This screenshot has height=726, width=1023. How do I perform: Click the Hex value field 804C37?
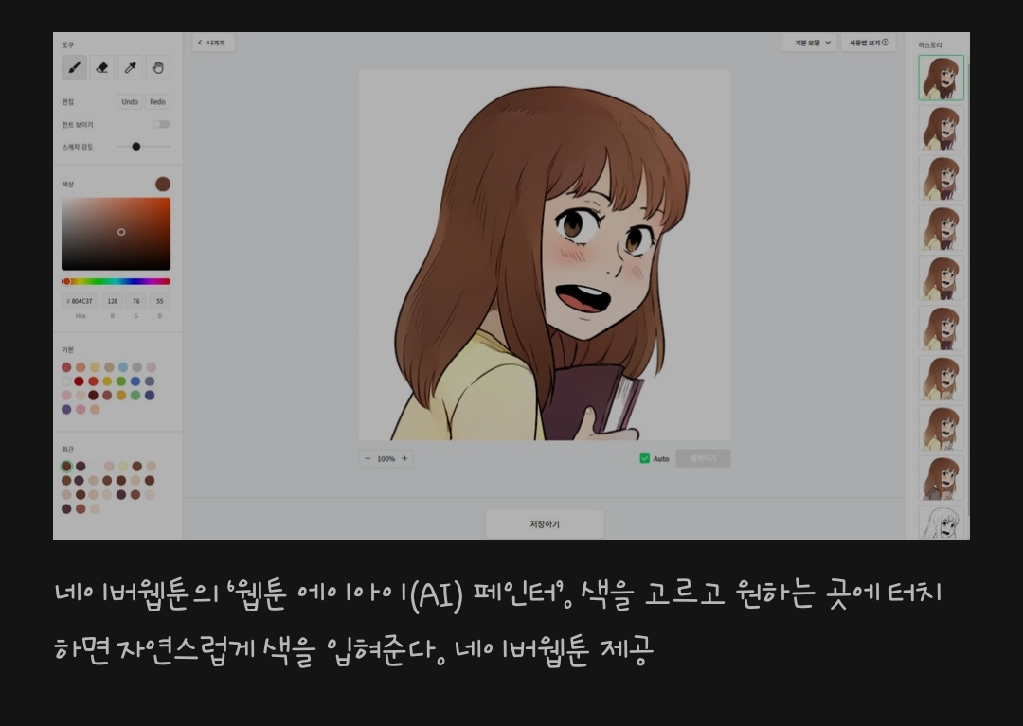click(81, 301)
